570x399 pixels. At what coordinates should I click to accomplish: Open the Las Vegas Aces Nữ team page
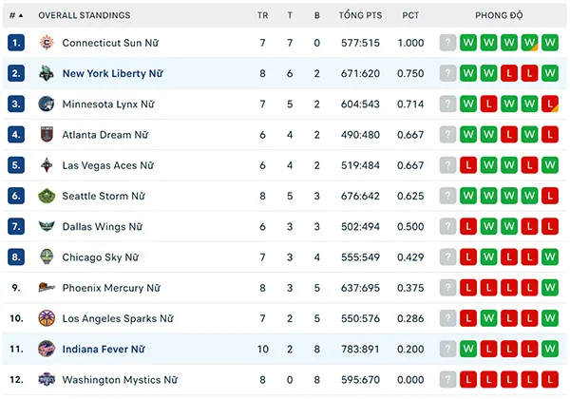point(108,165)
